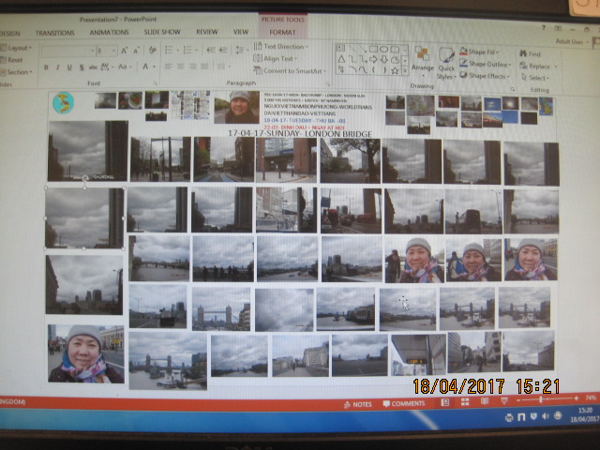
Task: Expand Section dropdown
Action: coord(17,72)
